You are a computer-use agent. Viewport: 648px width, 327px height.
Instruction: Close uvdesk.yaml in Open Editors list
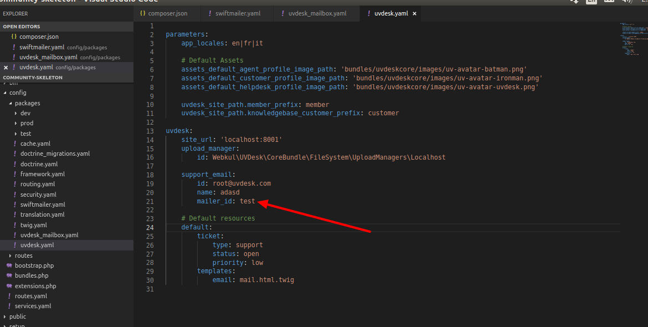(6, 68)
